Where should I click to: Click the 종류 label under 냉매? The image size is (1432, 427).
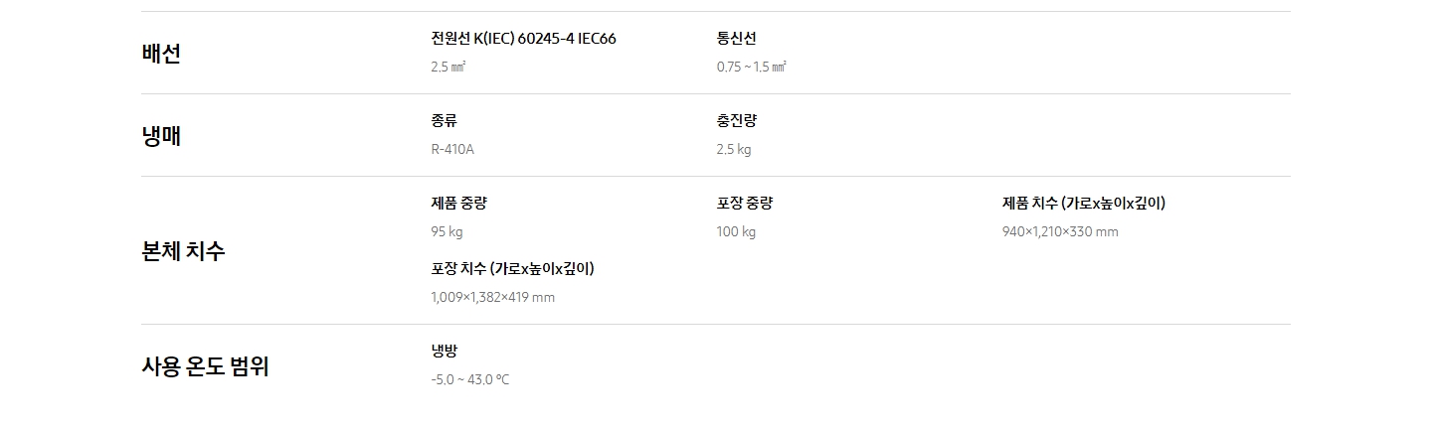[x=445, y=121]
